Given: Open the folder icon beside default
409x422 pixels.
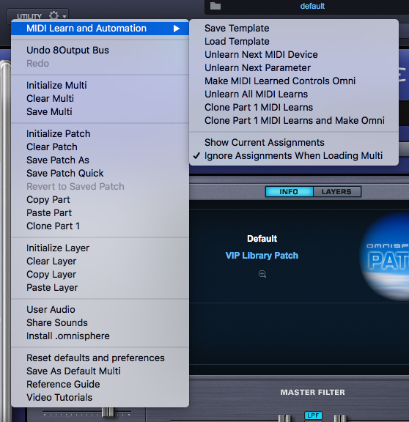Looking at the screenshot, I should [x=215, y=6].
